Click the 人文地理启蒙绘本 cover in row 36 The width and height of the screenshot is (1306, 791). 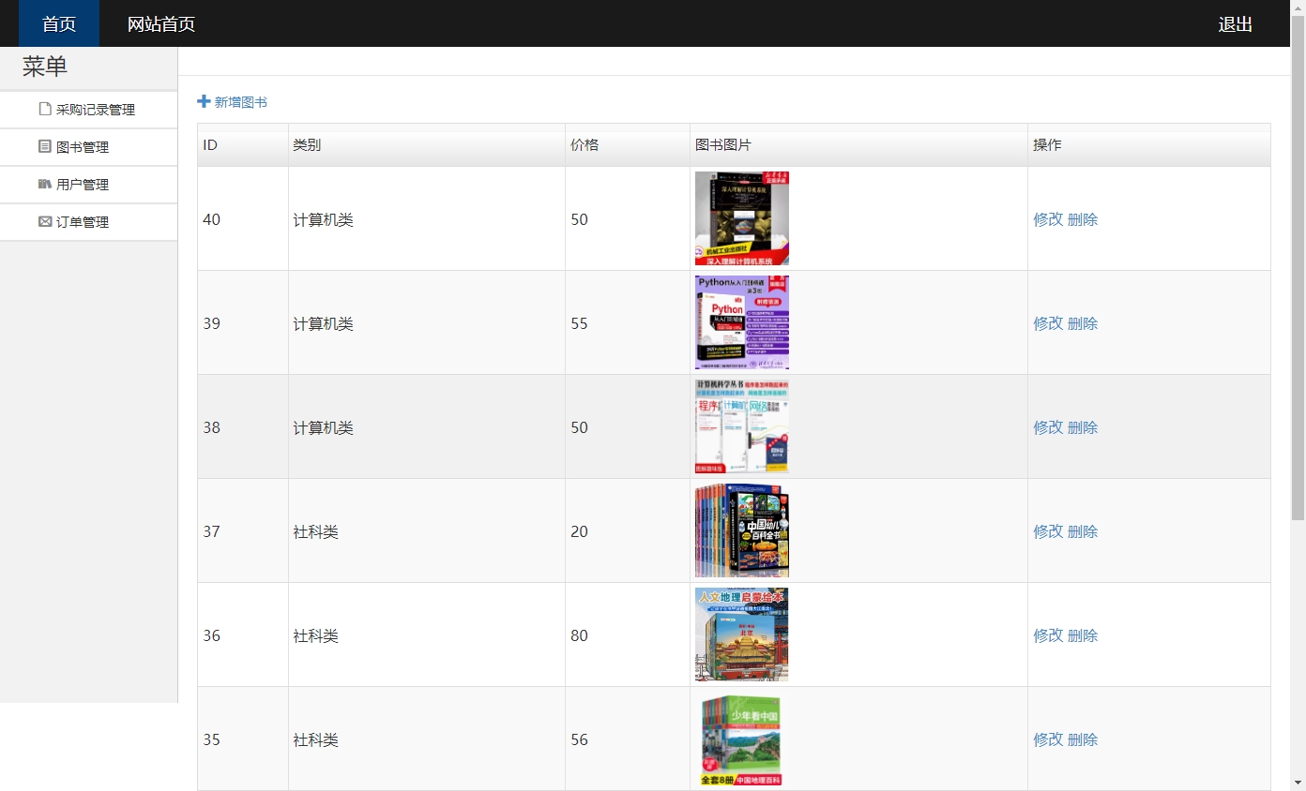tap(742, 634)
